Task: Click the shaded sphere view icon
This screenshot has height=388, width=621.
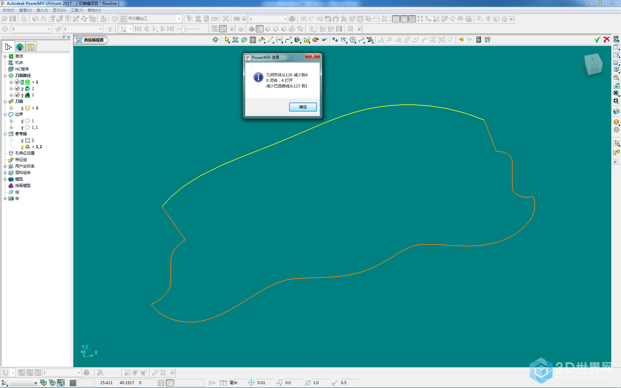Action: coord(616,122)
